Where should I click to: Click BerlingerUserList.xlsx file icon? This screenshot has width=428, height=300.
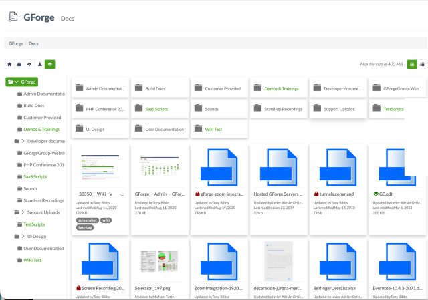[338, 261]
